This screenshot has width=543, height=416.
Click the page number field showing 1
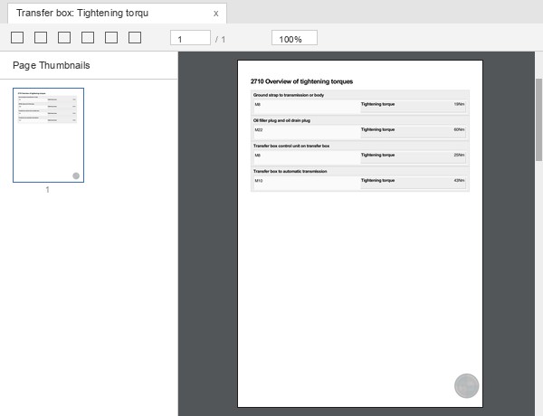[x=190, y=38]
